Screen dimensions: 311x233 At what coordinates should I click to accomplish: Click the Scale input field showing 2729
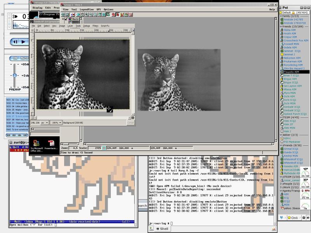pyautogui.click(x=95, y=148)
